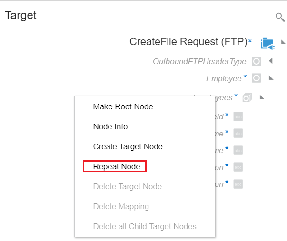287x241 pixels.
Task: Select the Employee tree node label
Action: pyautogui.click(x=224, y=78)
